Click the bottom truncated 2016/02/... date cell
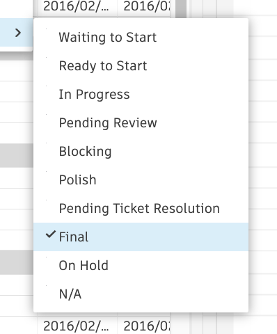 (x=77, y=325)
